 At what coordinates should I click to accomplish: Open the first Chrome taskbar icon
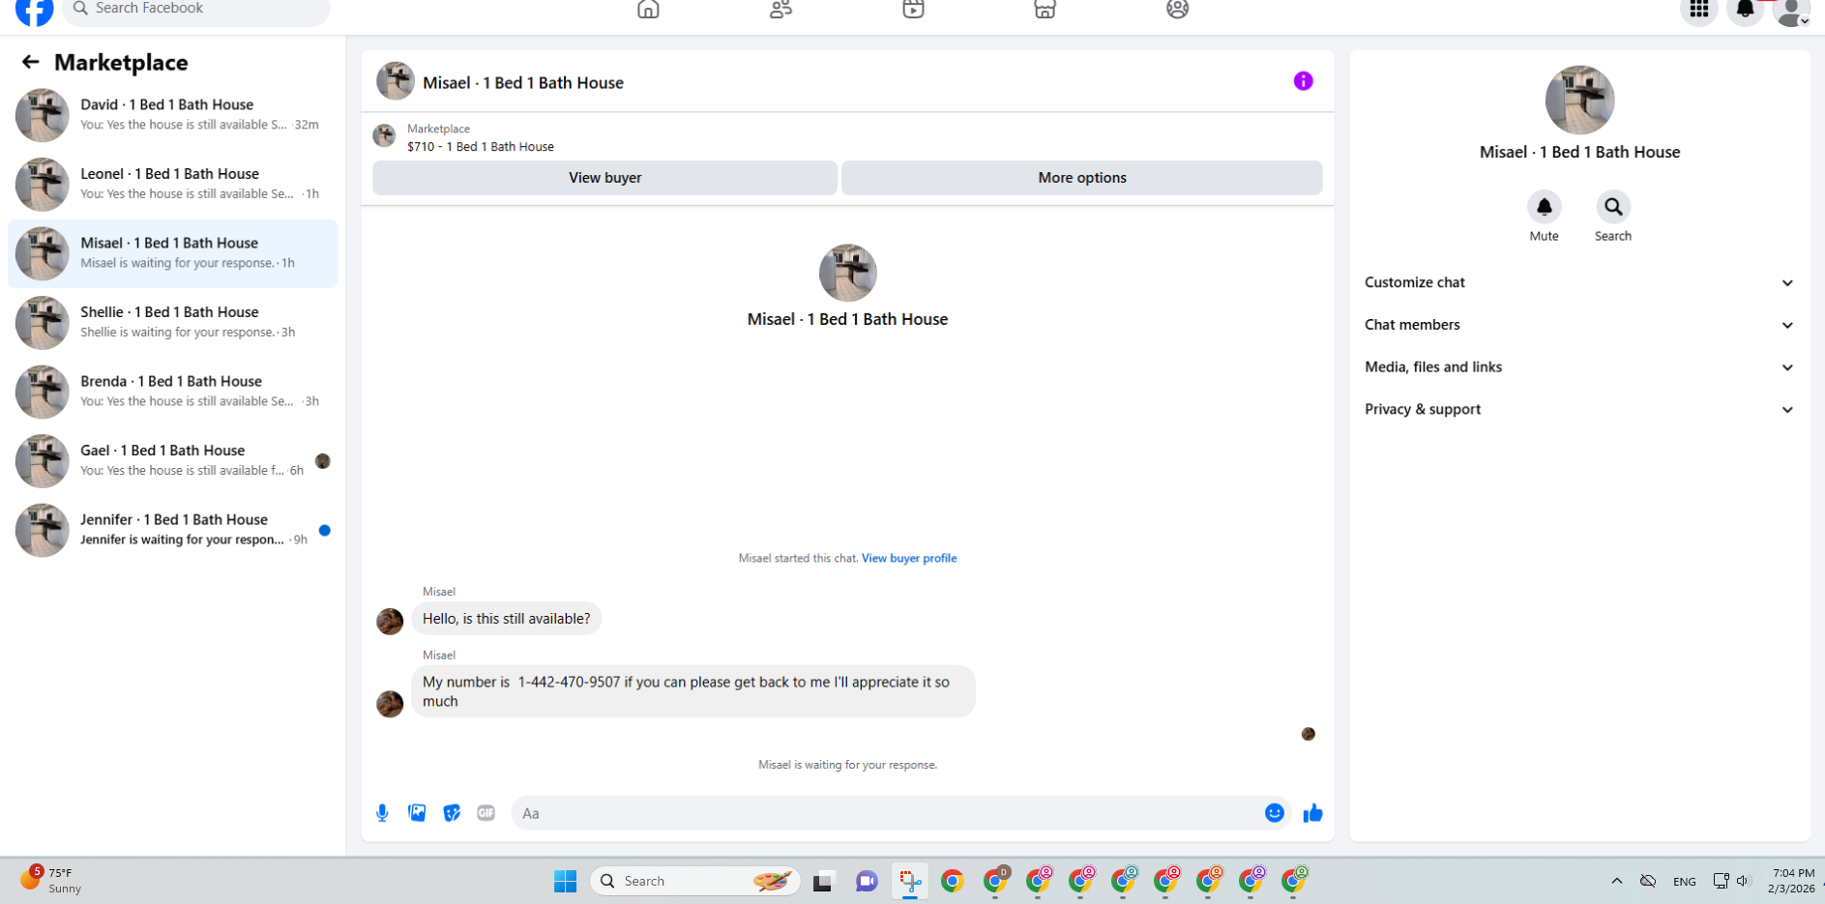point(953,881)
